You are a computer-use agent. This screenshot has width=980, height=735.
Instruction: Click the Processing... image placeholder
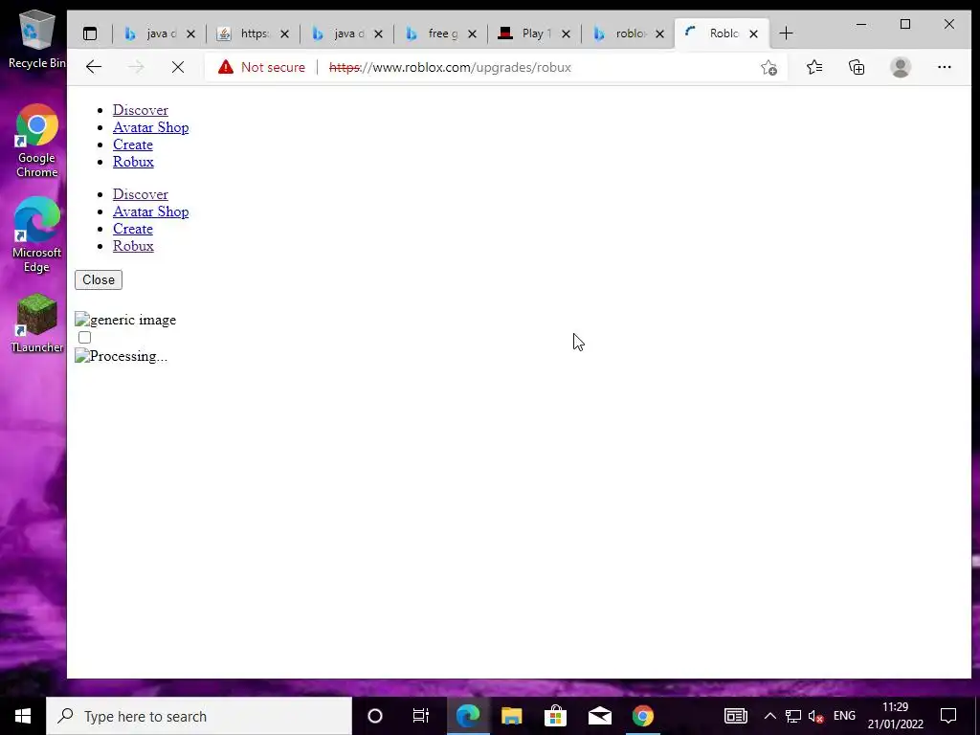[x=121, y=356]
